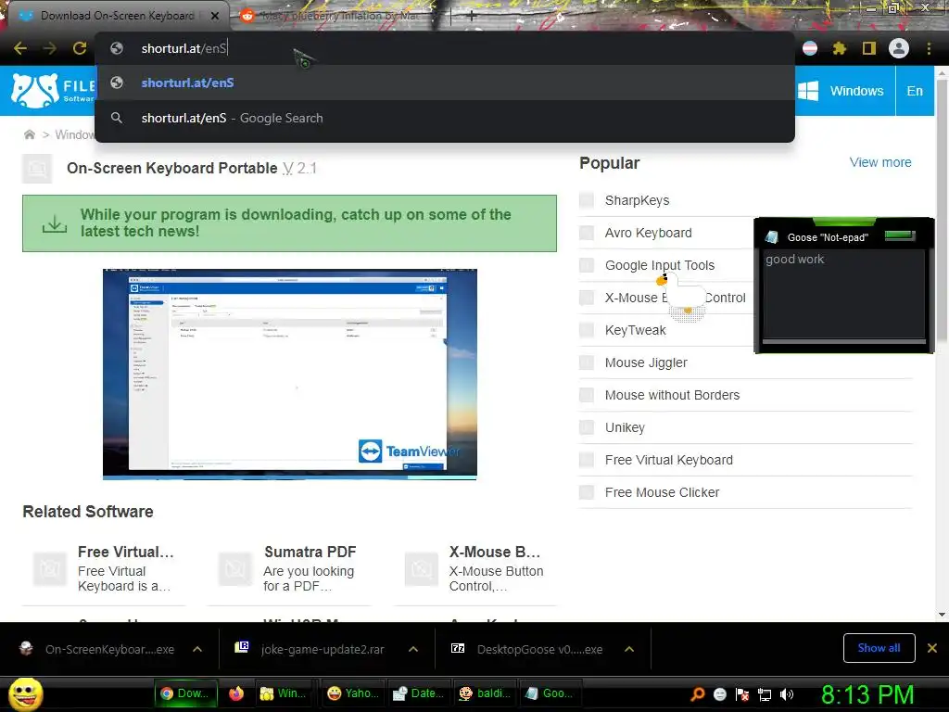Close the Download On-Screen Keyboard tab
Viewport: 949px width, 712px height.
pyautogui.click(x=215, y=16)
